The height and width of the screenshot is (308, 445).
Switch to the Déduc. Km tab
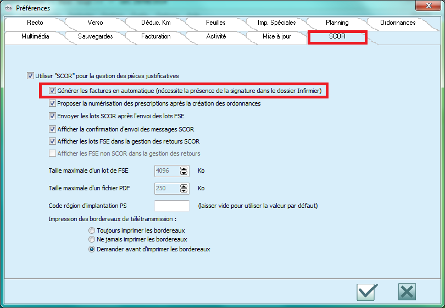coord(156,23)
